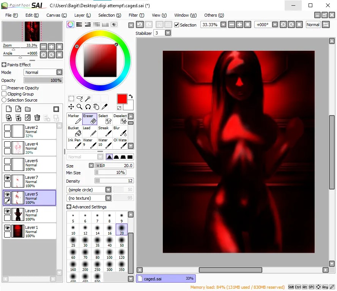
Task: Choose the Eraser brush
Action: tap(90, 119)
